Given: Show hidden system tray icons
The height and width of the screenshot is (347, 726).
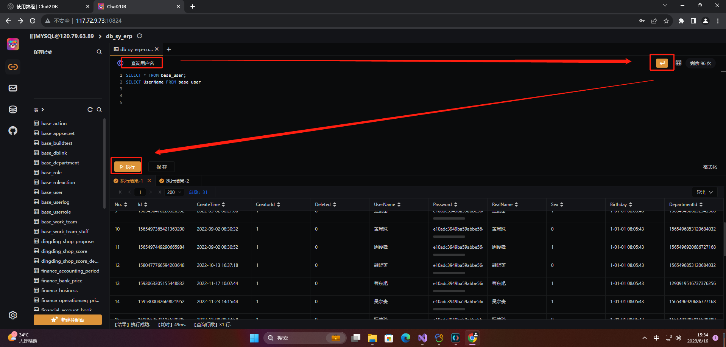Looking at the screenshot, I should click(x=645, y=338).
